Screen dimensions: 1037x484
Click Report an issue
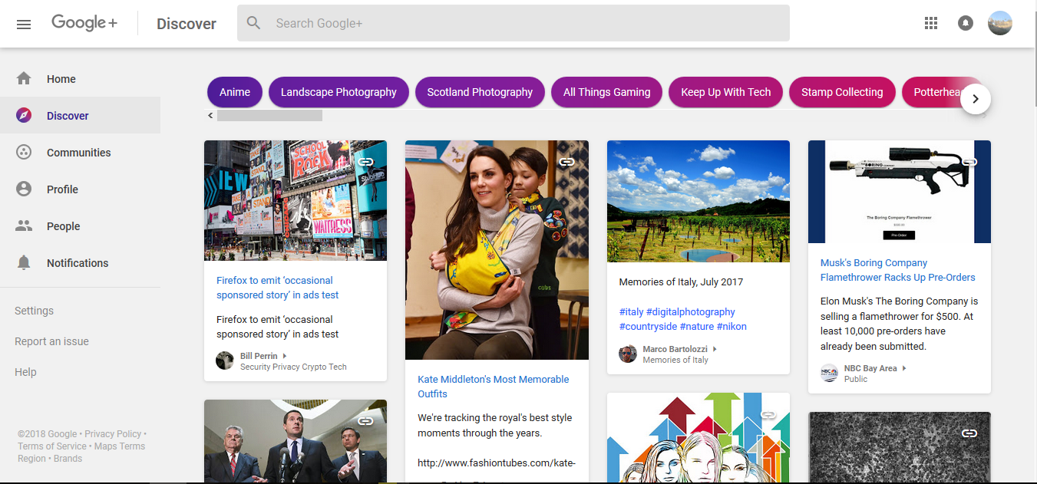(x=51, y=341)
